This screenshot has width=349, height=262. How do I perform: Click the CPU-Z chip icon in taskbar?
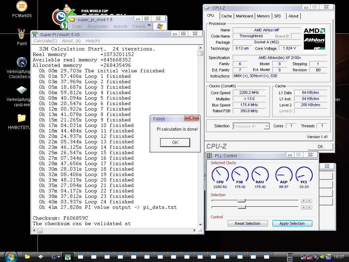41,257
